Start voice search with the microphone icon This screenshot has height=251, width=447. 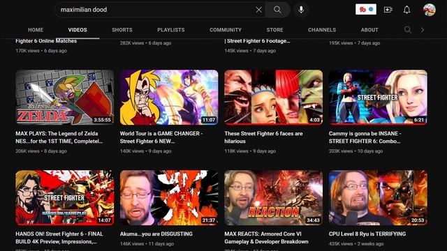click(301, 10)
